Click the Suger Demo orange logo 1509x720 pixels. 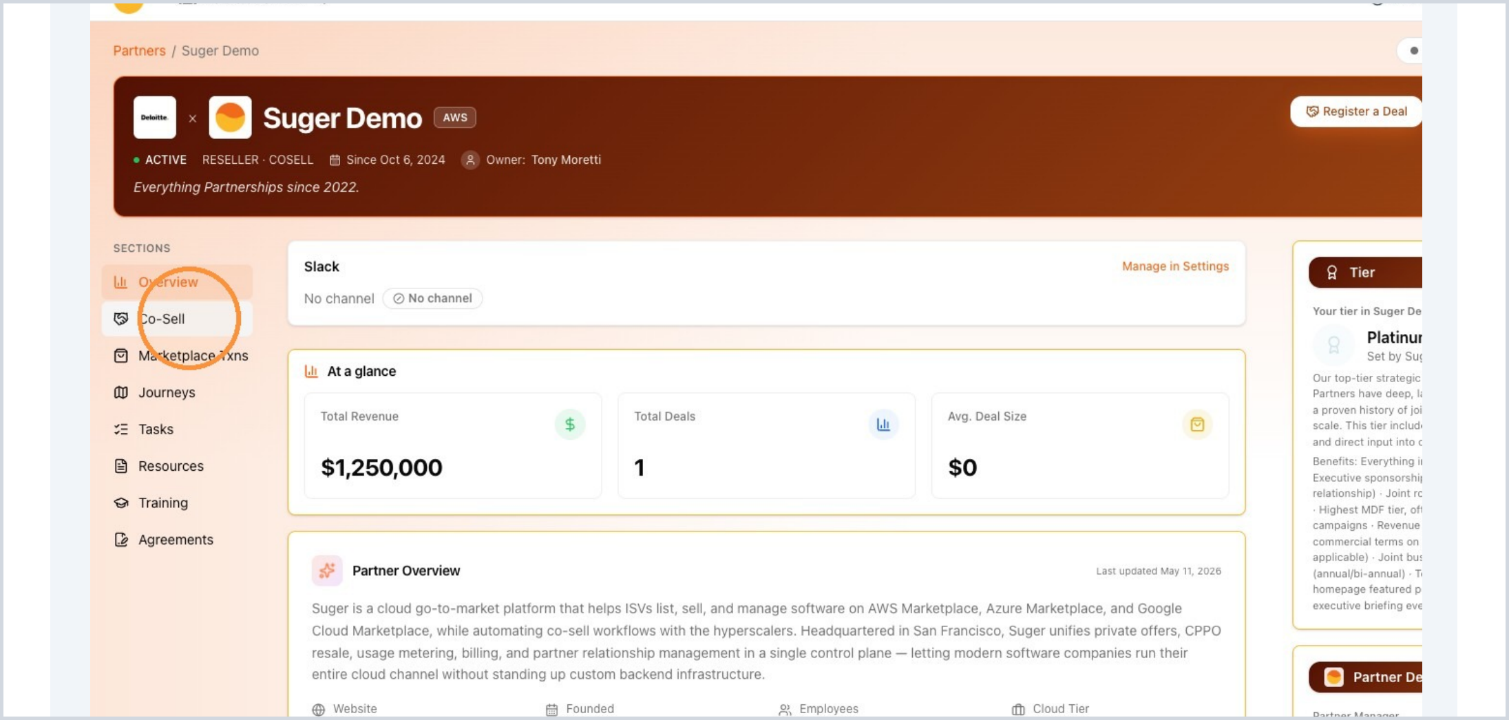[x=230, y=118]
